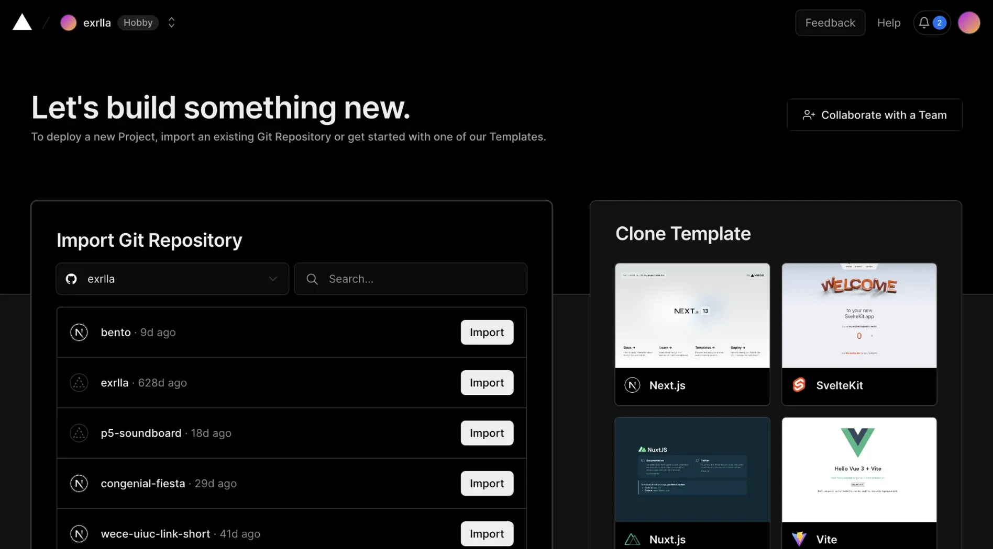Screen dimensions: 993x549
Task: Click Collaborate with a Team
Action: tap(875, 115)
